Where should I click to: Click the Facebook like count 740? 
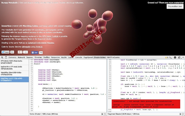click(x=41, y=52)
